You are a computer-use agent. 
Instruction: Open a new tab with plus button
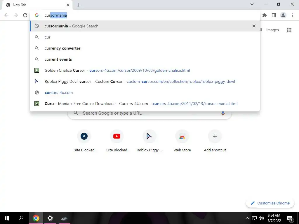(x=79, y=5)
